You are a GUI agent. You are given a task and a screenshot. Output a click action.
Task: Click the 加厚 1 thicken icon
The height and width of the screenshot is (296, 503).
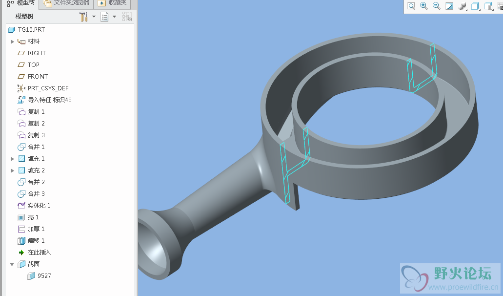pos(21,229)
